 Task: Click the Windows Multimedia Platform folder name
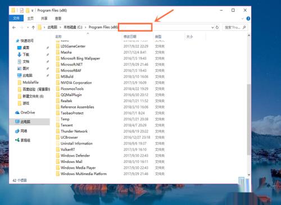pyautogui.click(x=84, y=174)
